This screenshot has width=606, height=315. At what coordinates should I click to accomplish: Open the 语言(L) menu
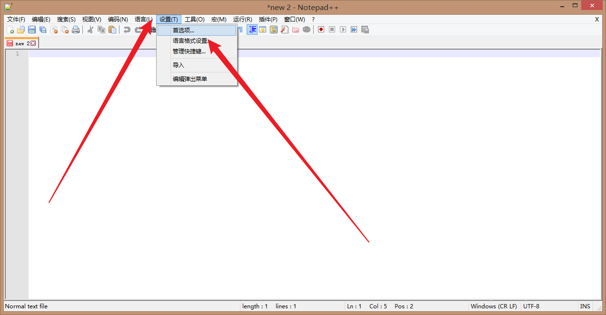coord(143,19)
